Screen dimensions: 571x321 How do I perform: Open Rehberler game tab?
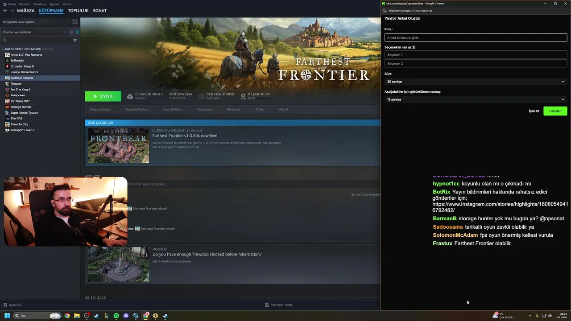click(233, 109)
